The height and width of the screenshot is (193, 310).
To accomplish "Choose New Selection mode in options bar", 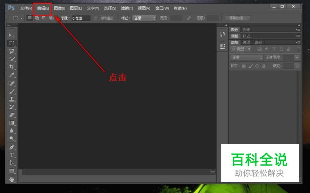I will pos(30,18).
